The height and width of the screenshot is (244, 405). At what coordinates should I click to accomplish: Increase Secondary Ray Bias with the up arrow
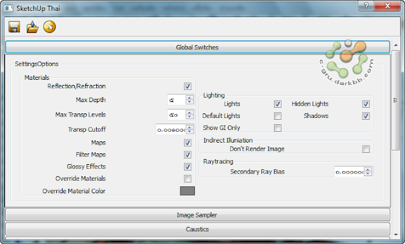[368, 169]
